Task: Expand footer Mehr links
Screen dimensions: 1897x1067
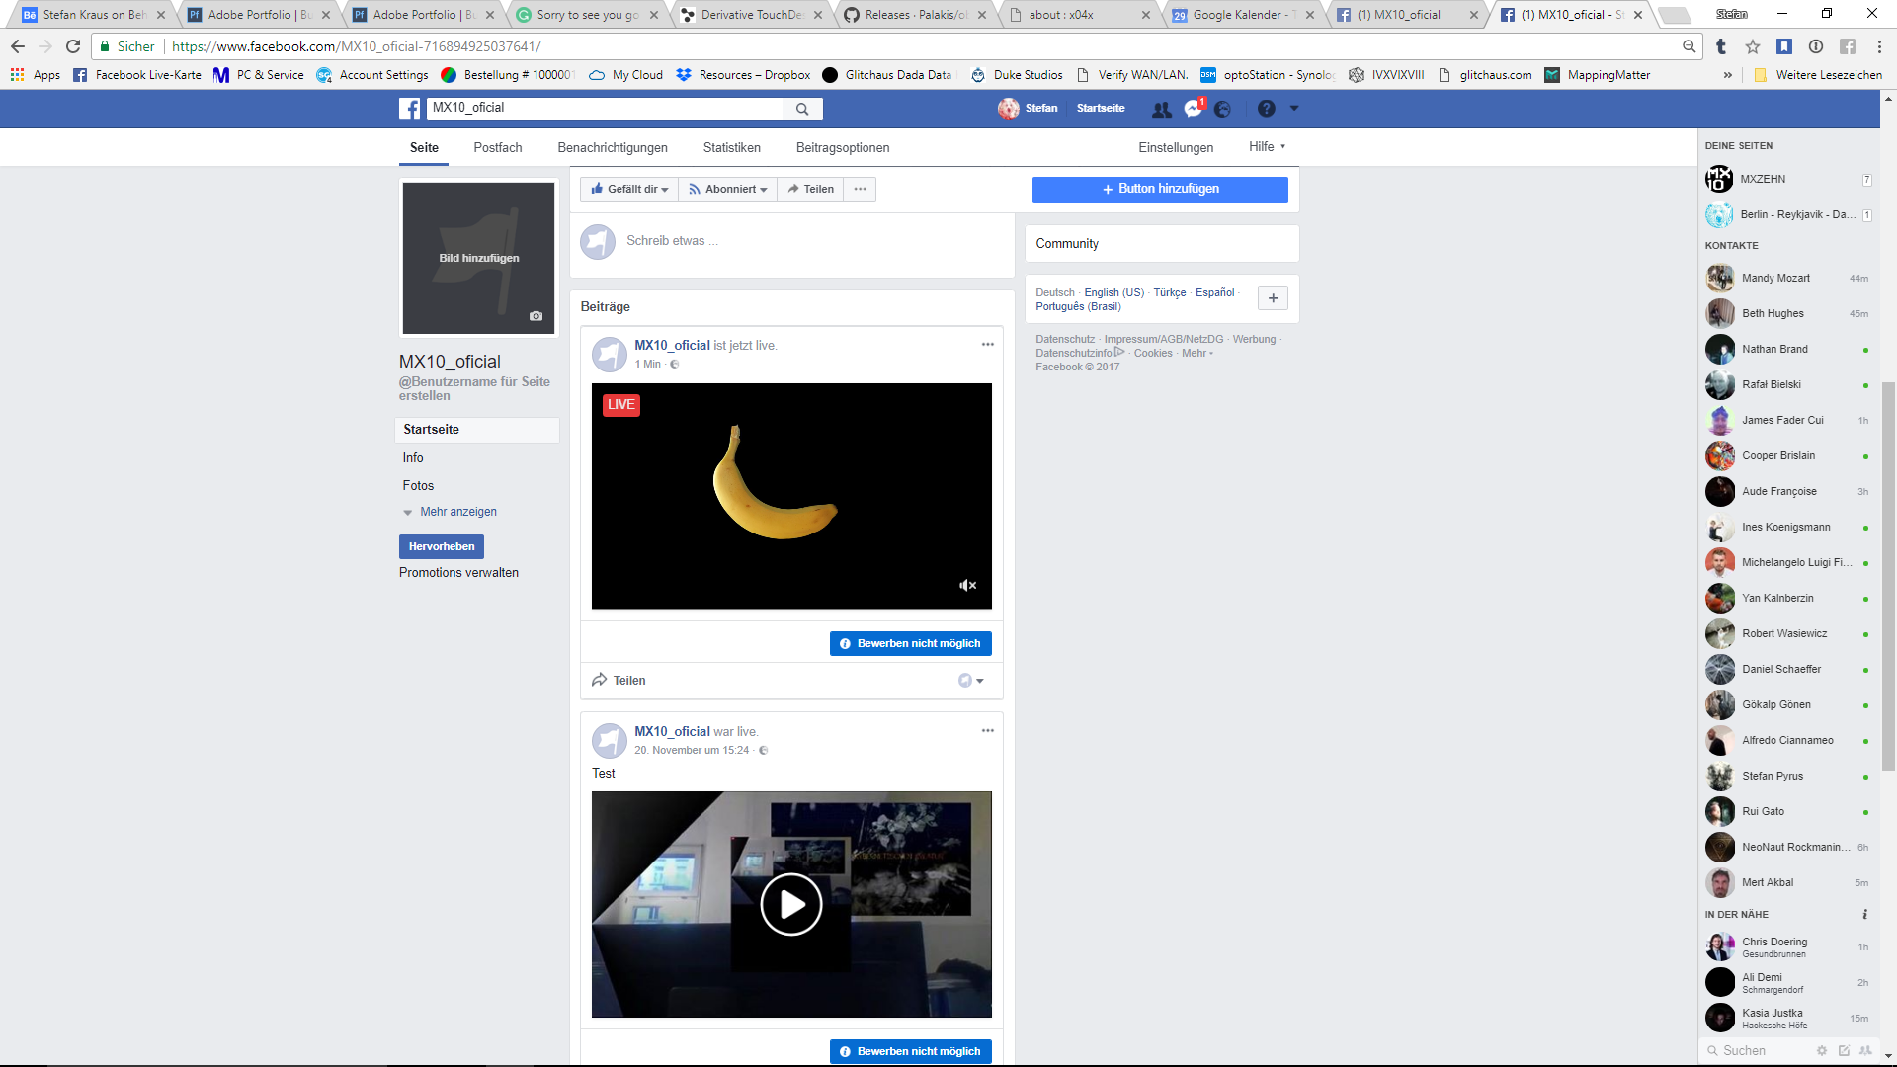Action: [1197, 353]
